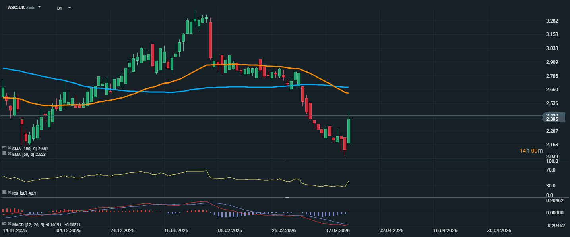Viewport: 570px width, 237px height.
Task: Remove the SMA indicator with its X
Action: [x=9, y=148]
